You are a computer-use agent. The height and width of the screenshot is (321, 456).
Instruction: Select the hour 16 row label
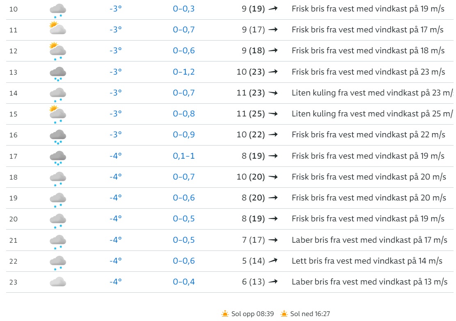pyautogui.click(x=14, y=135)
